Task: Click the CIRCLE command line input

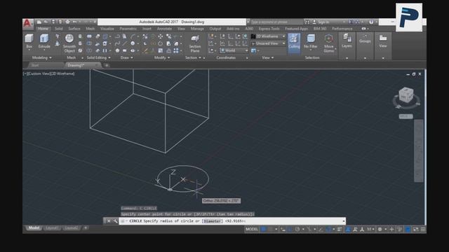Action: 232,221
